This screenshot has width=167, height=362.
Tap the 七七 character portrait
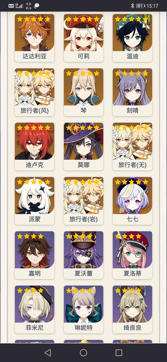132,201
